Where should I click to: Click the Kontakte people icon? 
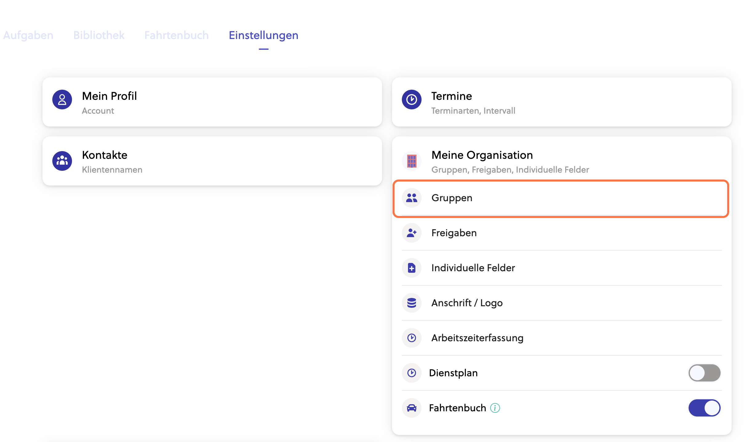click(x=62, y=161)
